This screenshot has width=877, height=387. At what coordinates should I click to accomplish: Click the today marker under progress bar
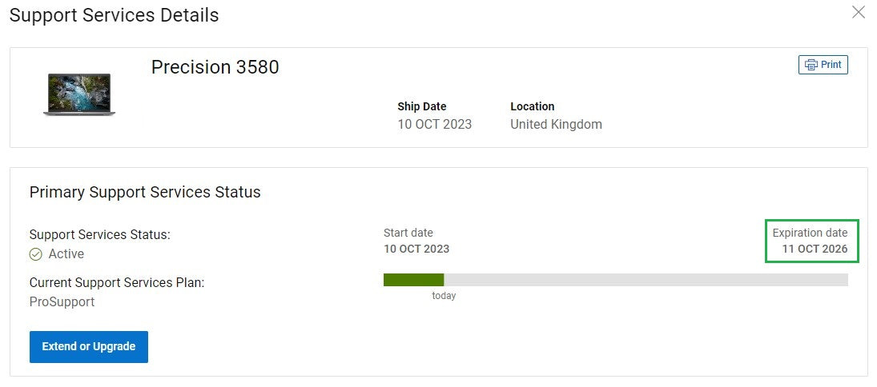point(444,296)
